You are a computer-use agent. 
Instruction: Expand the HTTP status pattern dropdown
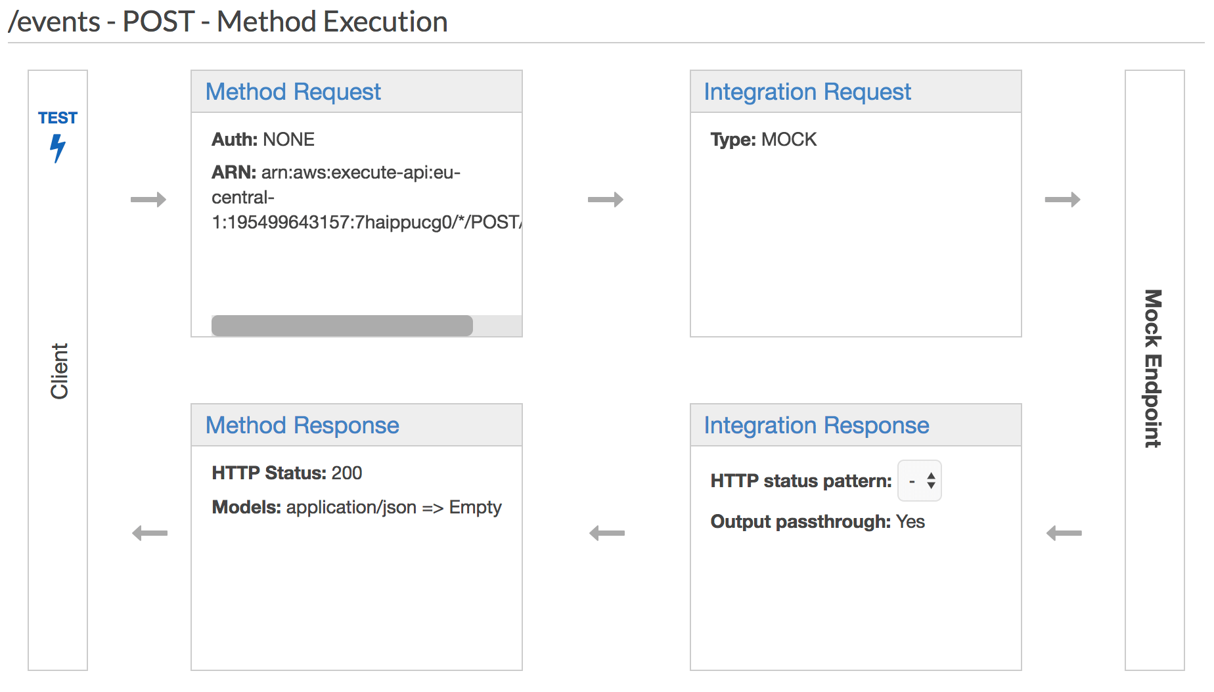click(920, 481)
